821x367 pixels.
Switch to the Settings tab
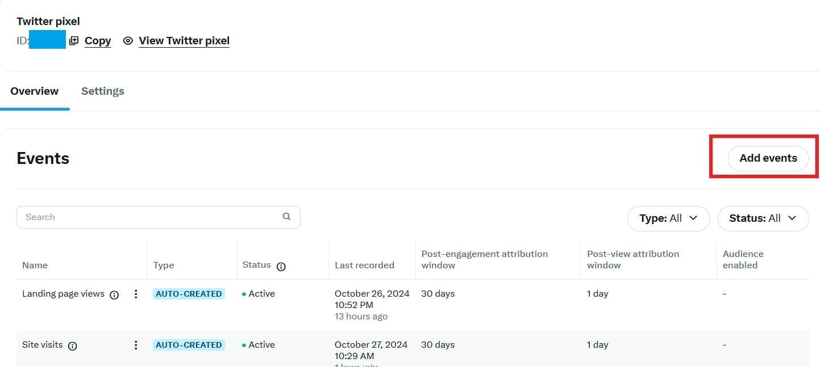[x=102, y=91]
